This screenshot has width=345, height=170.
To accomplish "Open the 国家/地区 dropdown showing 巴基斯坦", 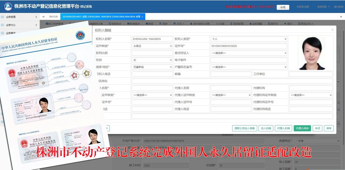I will click(x=152, y=67).
